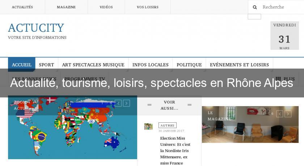The height and width of the screenshot is (166, 304).
Task: Open the world flags map image
Action: point(72,127)
